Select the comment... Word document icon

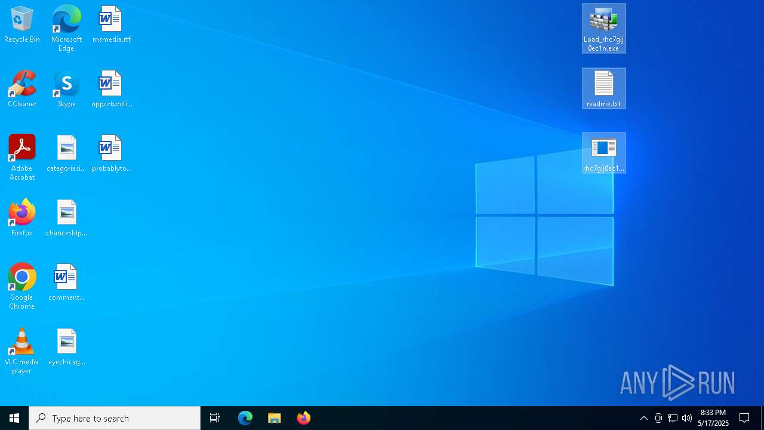pyautogui.click(x=66, y=283)
